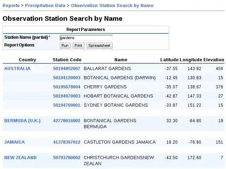
Task: Click the NEW ZEALAND country link
Action: [20, 158]
